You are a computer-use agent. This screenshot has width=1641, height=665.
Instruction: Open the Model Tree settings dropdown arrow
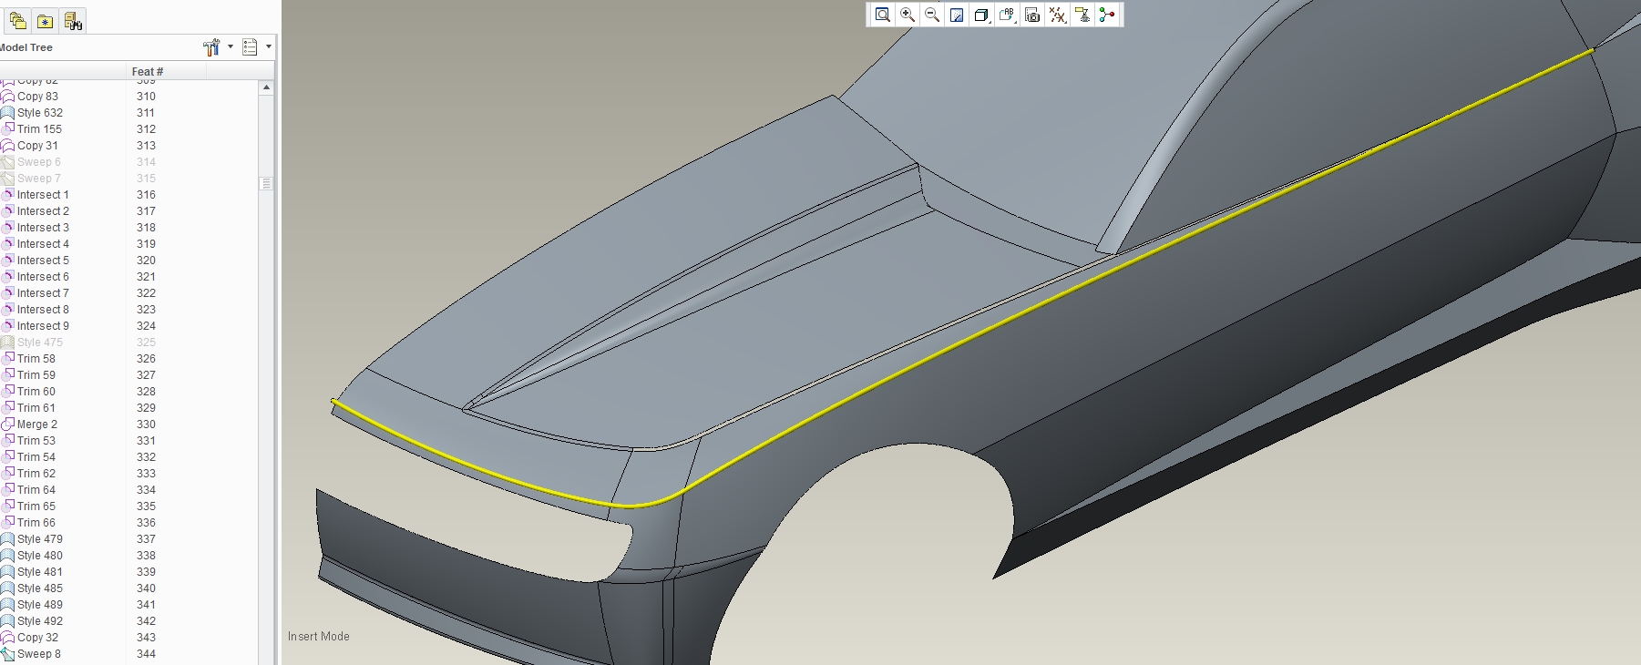(231, 46)
